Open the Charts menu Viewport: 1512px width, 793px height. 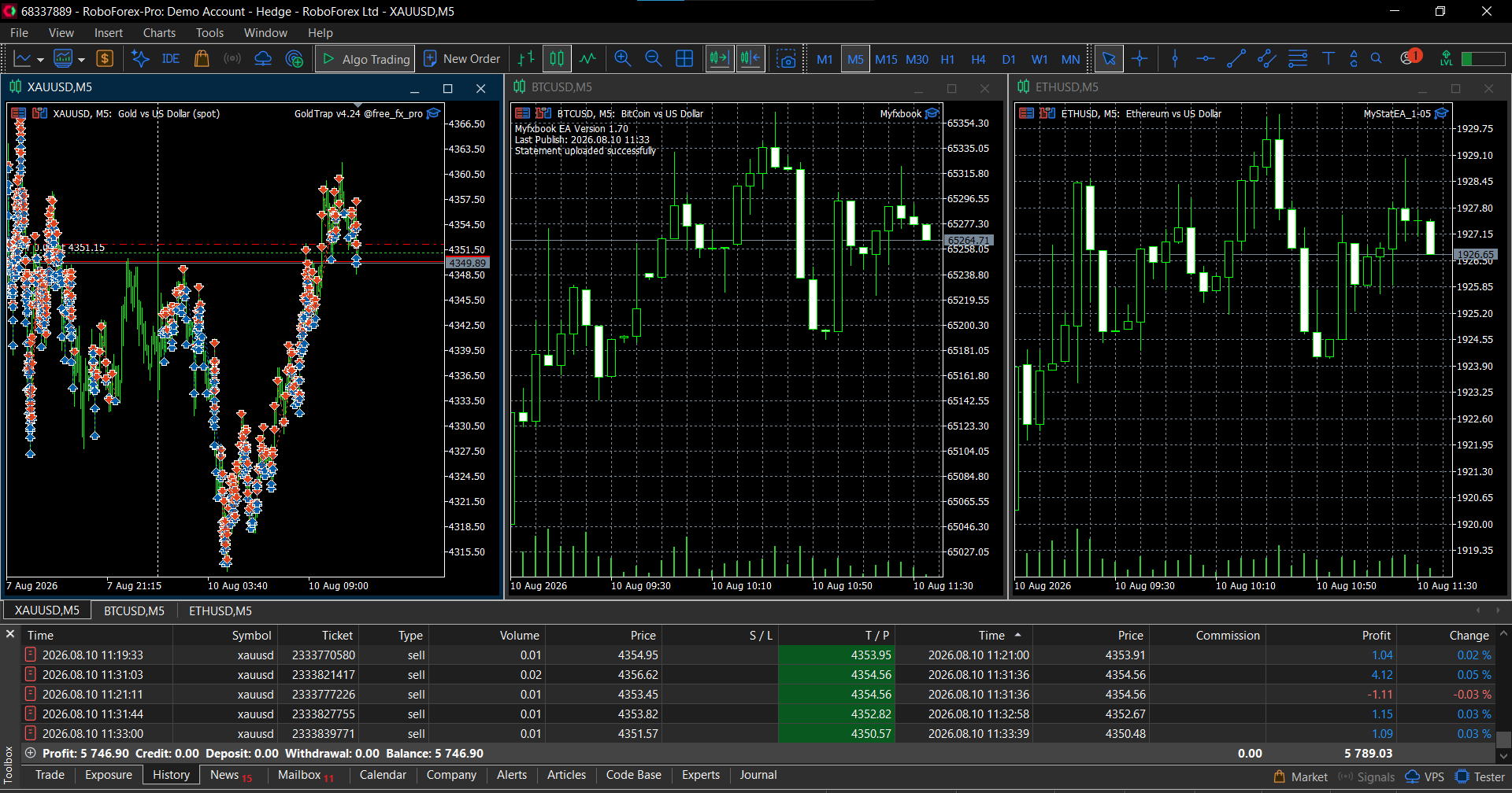pyautogui.click(x=159, y=33)
